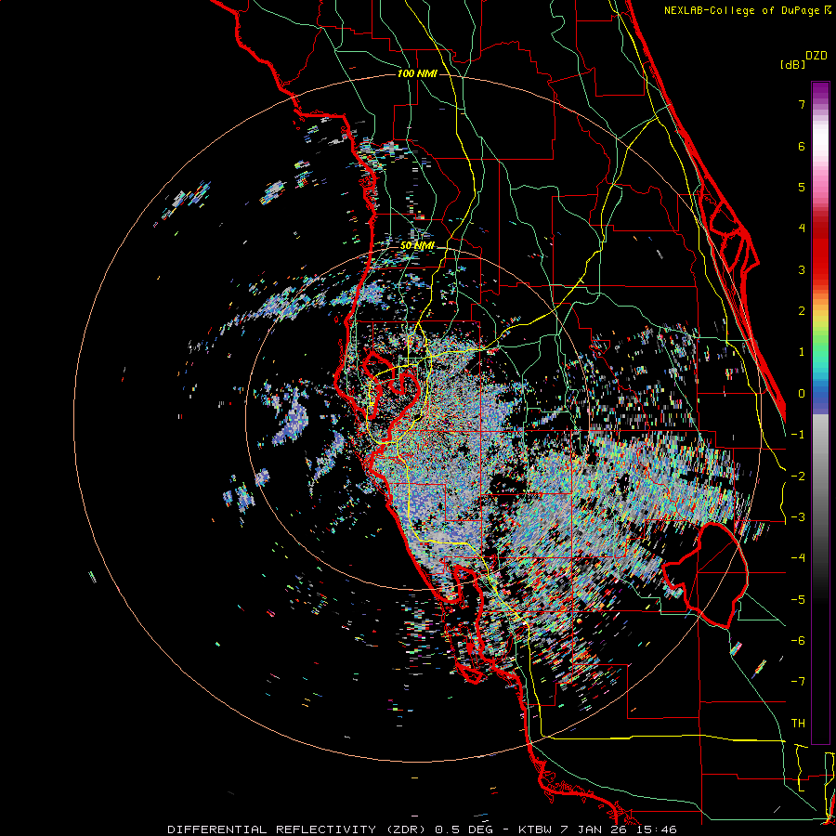Click the ZDR color scale bar

point(820,412)
